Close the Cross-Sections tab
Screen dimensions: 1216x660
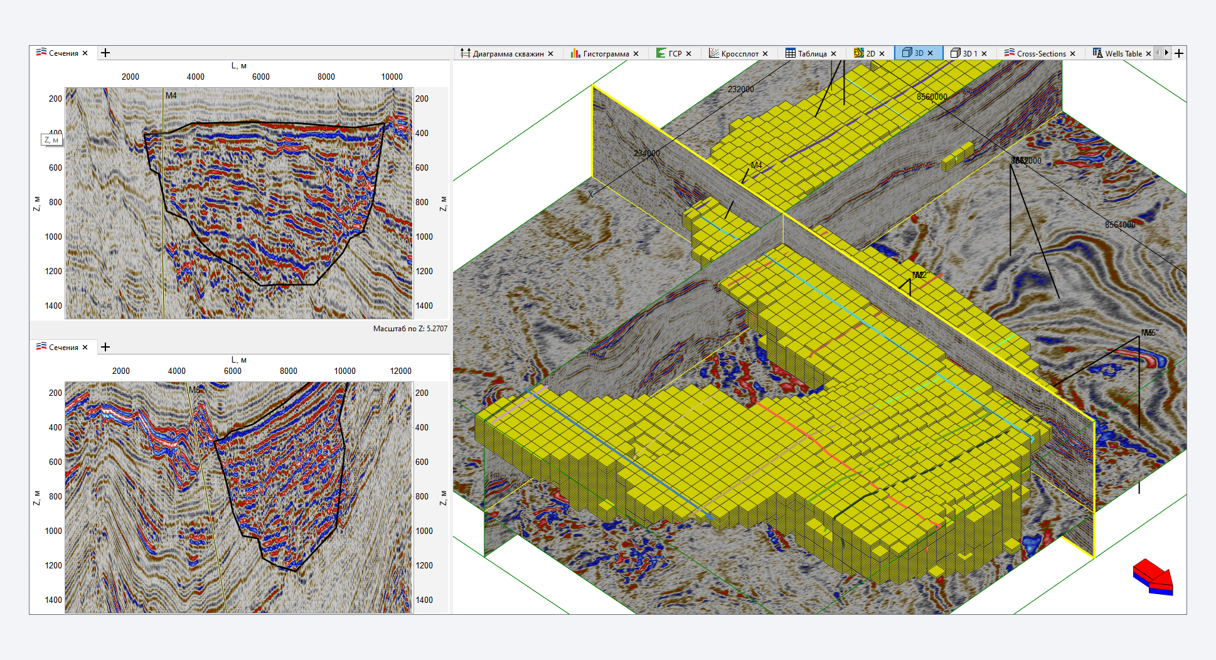[1072, 54]
